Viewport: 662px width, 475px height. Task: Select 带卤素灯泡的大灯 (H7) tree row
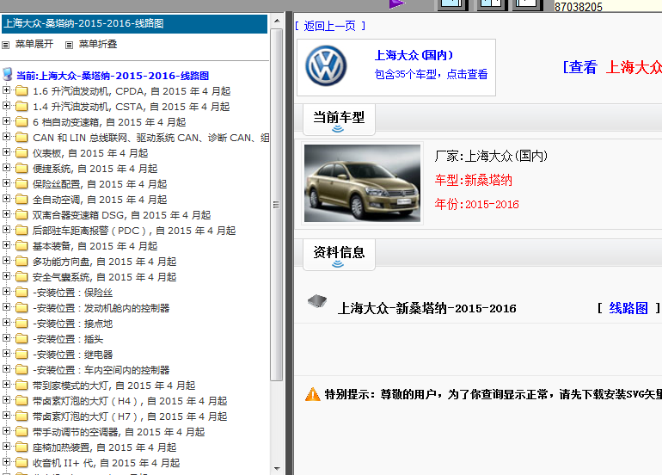(x=130, y=416)
